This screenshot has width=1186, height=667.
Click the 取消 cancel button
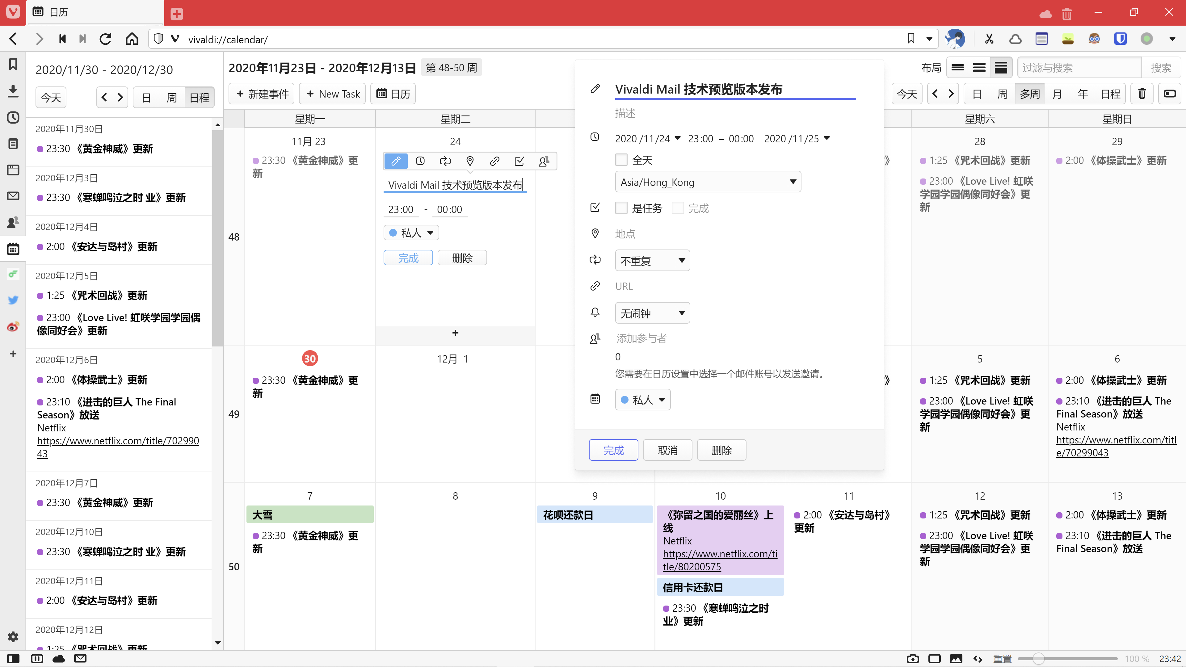pos(667,450)
